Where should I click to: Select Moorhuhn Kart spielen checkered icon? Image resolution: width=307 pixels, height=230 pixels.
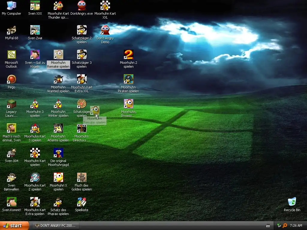coord(35,153)
